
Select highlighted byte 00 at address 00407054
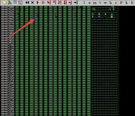36,19
